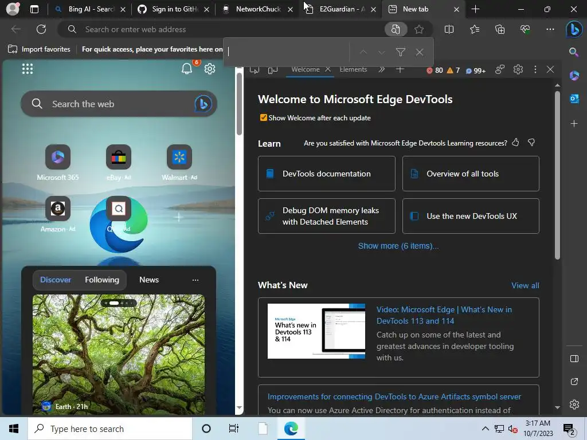The width and height of the screenshot is (587, 440).
Task: Switch to the NetworkChuck tab
Action: click(x=257, y=9)
